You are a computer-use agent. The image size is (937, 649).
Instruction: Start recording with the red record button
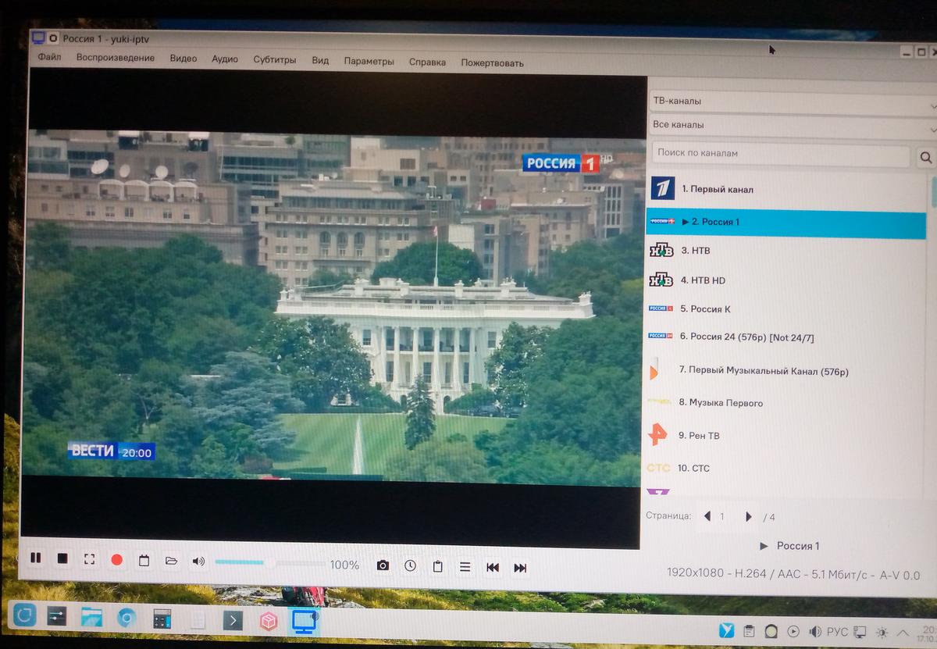117,560
